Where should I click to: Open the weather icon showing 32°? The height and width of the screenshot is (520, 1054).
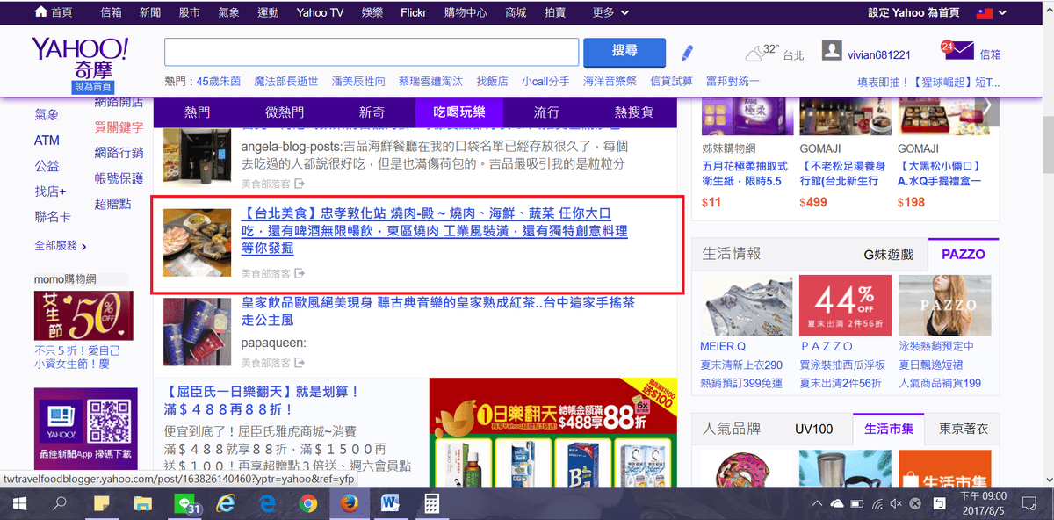(x=754, y=53)
